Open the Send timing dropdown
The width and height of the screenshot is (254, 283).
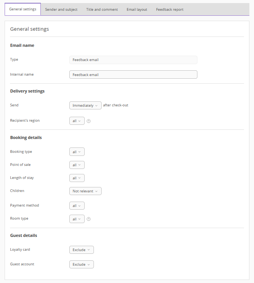(85, 105)
